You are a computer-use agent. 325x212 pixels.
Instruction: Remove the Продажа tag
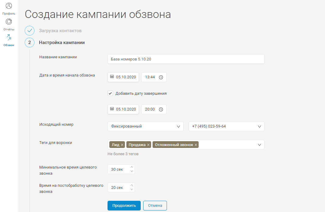click(x=148, y=145)
